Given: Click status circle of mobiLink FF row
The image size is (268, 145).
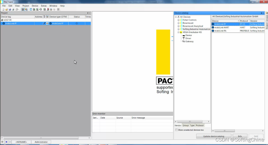Looking at the screenshot, I should point(77,23).
